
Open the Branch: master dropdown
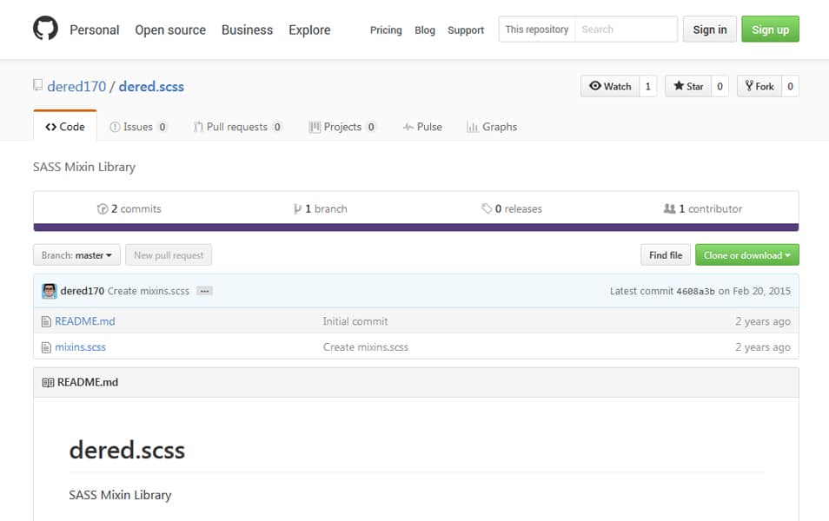coord(76,254)
